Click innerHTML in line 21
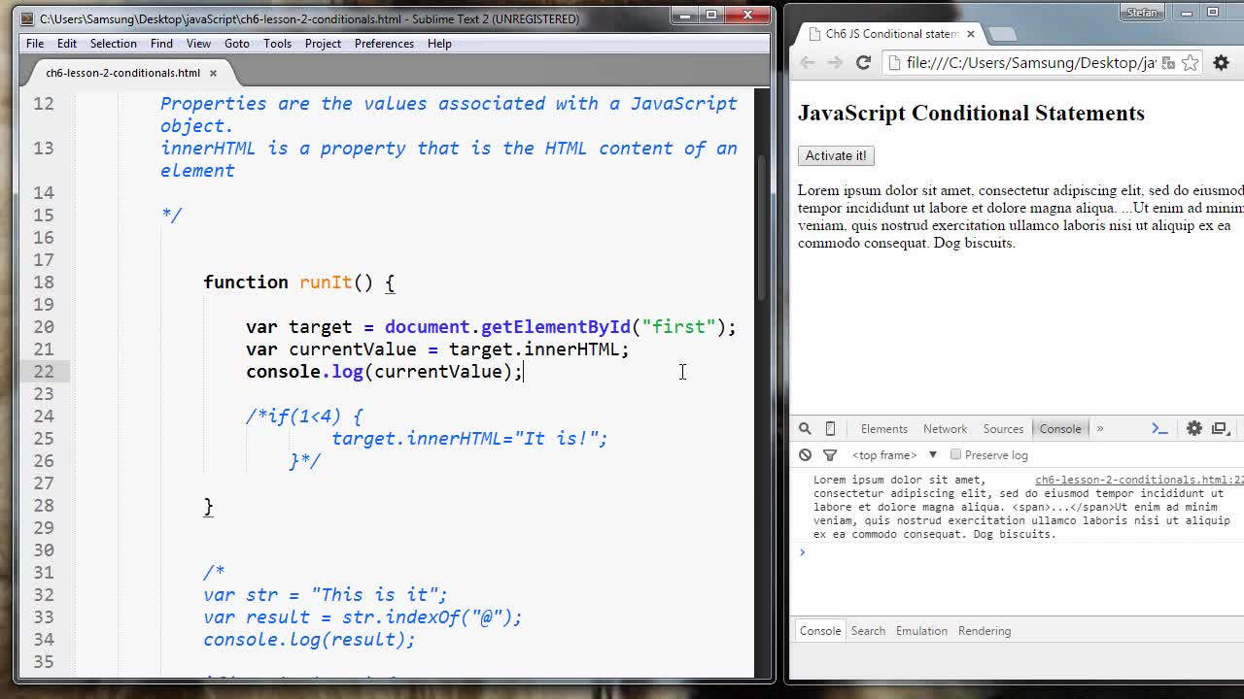1244x699 pixels. point(571,349)
